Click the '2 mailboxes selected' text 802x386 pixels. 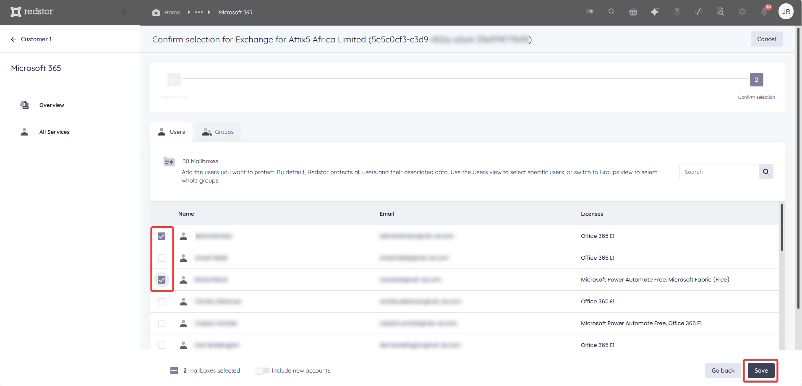pos(212,370)
